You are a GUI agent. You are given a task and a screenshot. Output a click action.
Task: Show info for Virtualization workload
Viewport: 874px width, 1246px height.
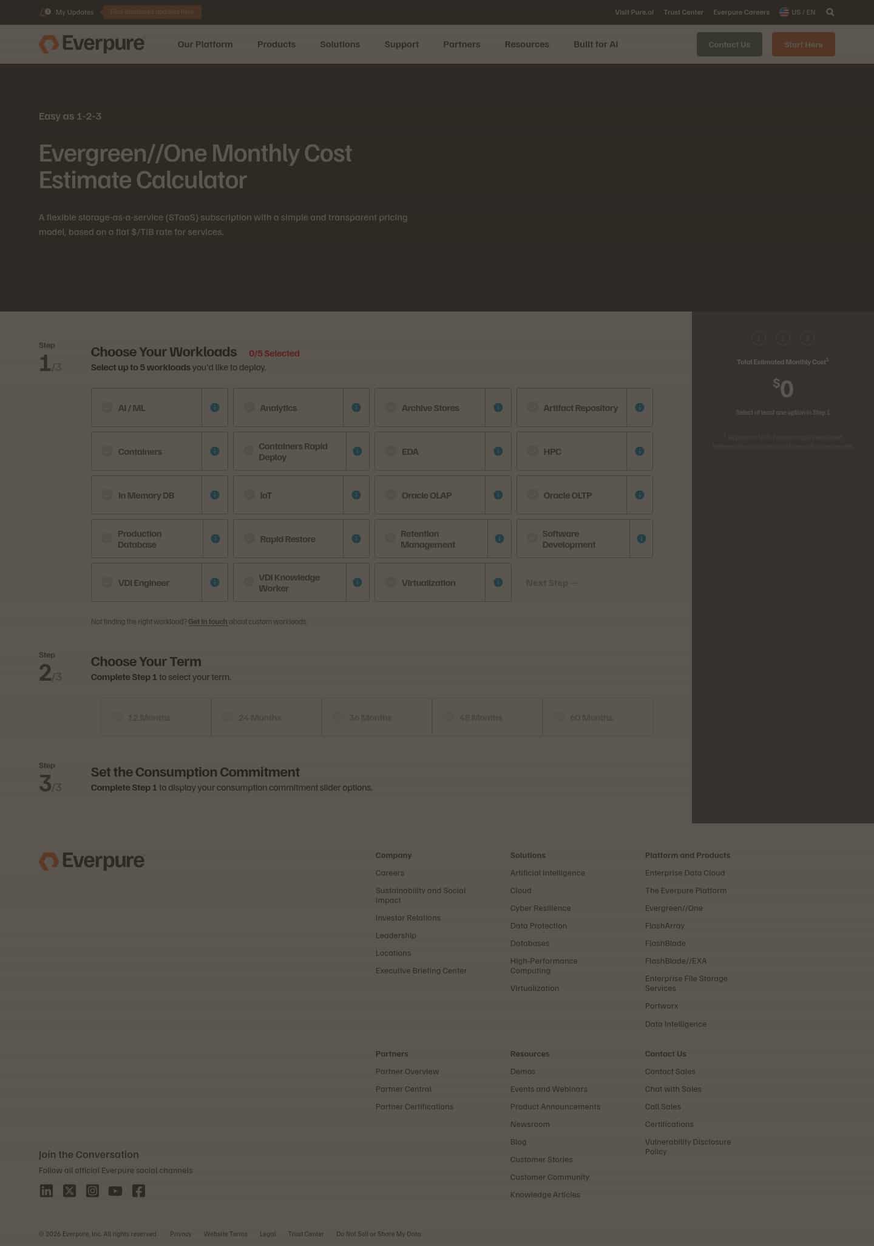point(498,582)
